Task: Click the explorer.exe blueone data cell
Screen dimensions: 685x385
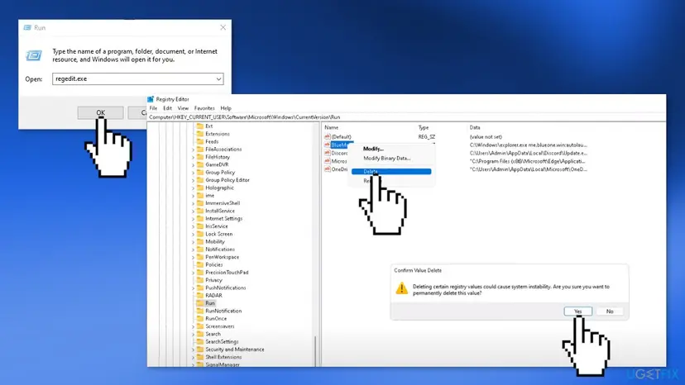Action: 528,145
